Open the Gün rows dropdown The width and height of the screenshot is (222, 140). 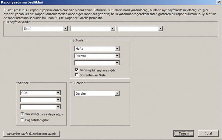point(58,93)
